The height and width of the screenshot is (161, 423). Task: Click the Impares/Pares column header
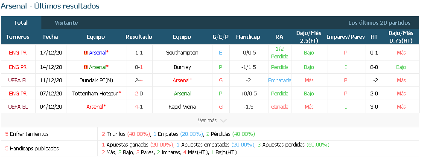coord(346,37)
